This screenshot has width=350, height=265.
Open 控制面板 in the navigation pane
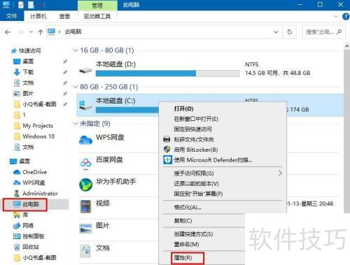(x=34, y=236)
